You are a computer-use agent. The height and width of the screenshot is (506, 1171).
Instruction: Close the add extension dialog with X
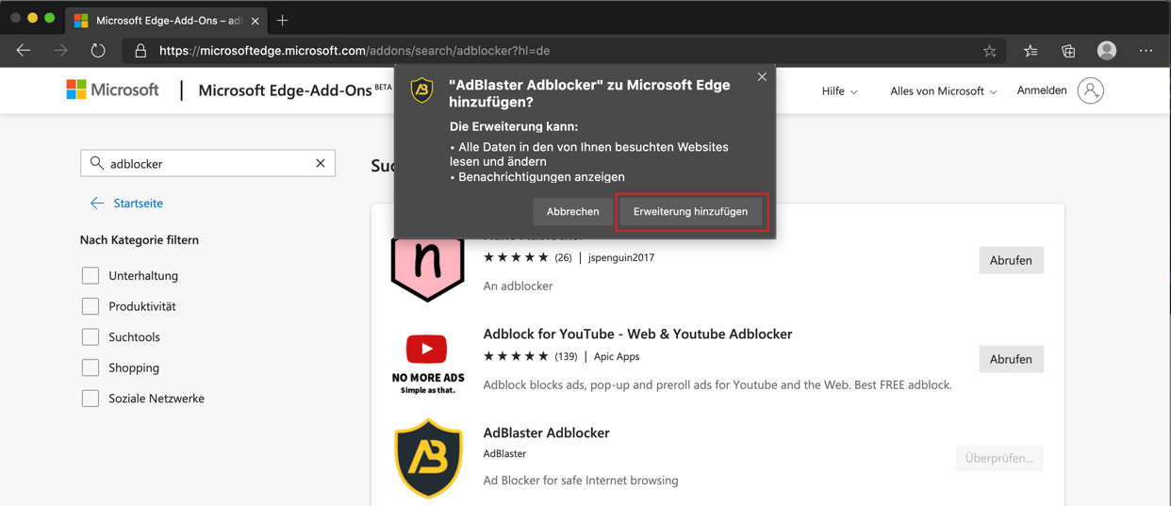coord(762,77)
